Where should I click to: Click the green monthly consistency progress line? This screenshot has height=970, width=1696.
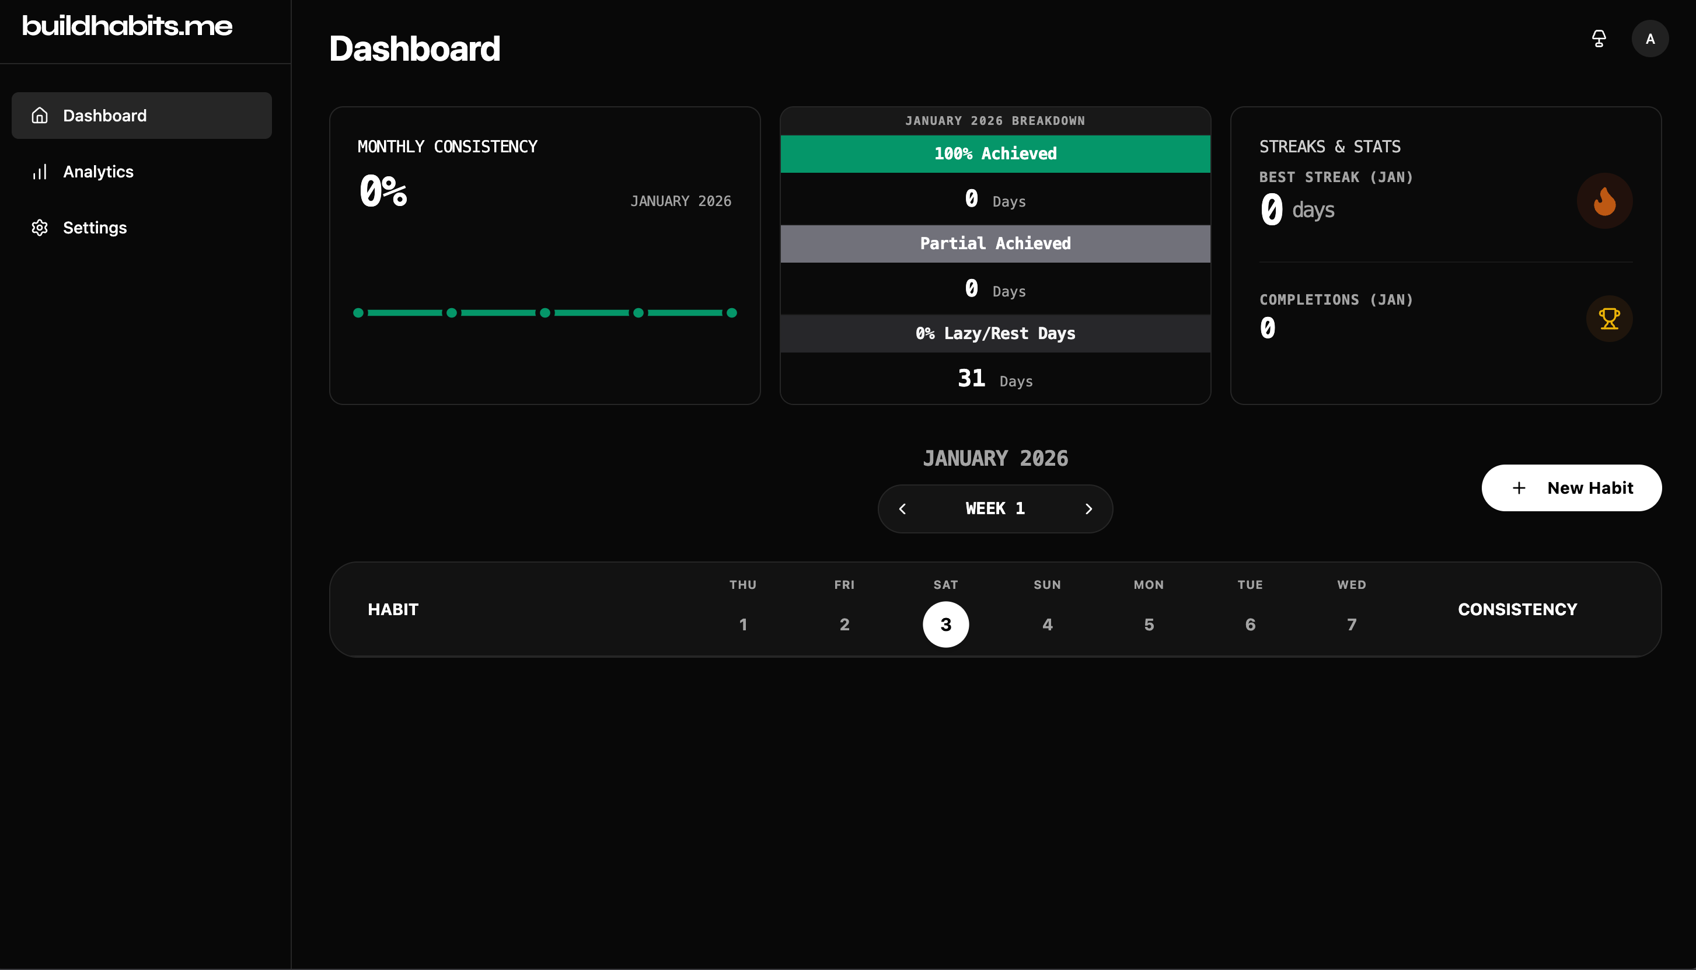coord(545,312)
